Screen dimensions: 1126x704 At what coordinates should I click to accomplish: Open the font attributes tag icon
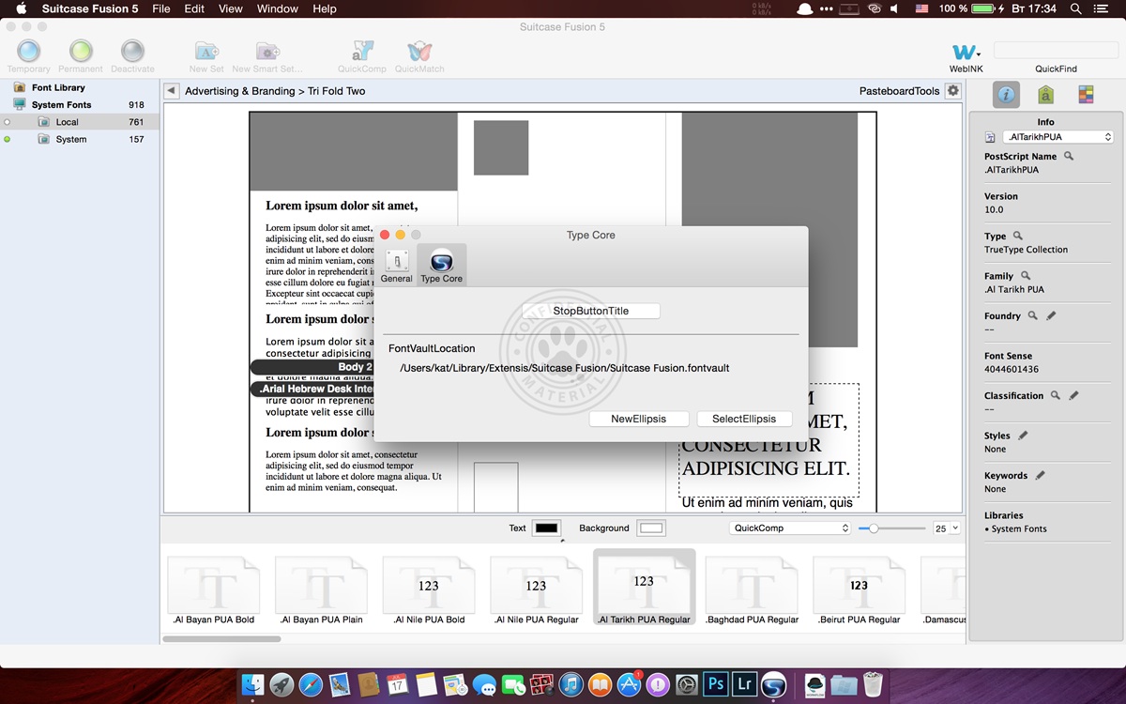1045,94
